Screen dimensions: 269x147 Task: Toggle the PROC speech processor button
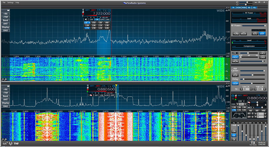click(x=235, y=57)
